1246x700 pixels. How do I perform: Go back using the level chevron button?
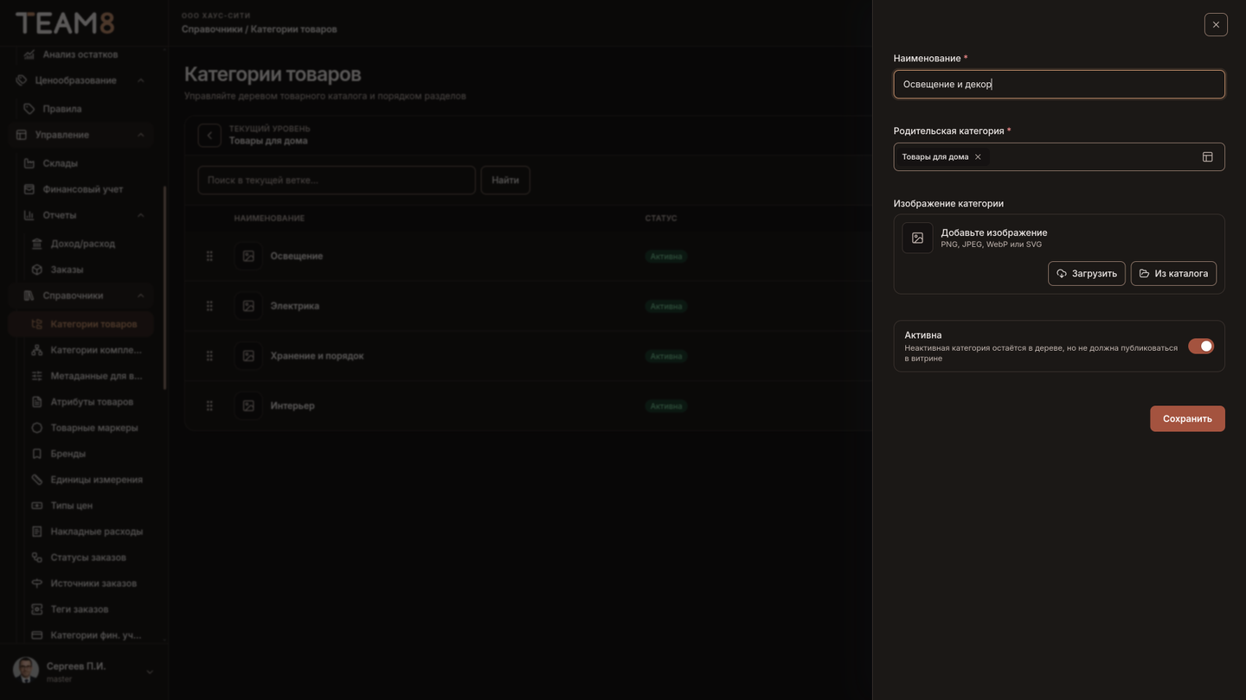pyautogui.click(x=209, y=136)
